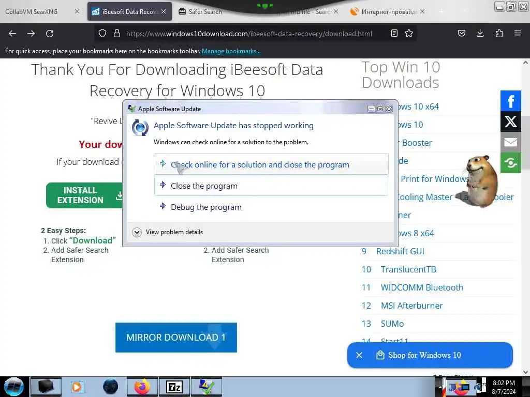Open the TranslucentTB link
The image size is (530, 397).
(x=408, y=269)
